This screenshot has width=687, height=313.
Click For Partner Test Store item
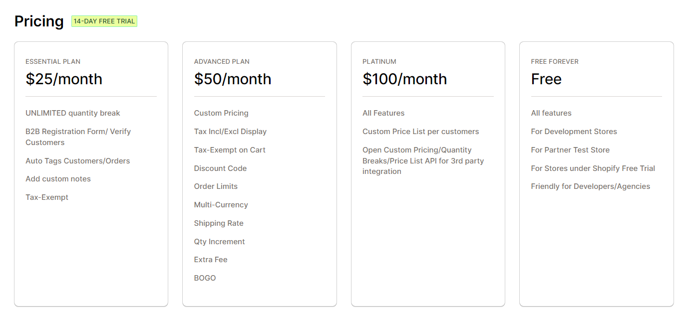(570, 150)
